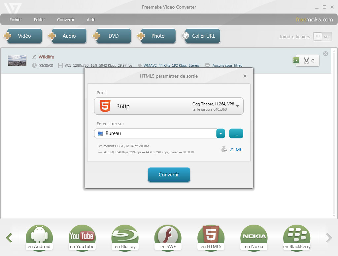Image resolution: width=338 pixels, height=256 pixels.
Task: Click the Coller URL button
Action: [x=200, y=36]
